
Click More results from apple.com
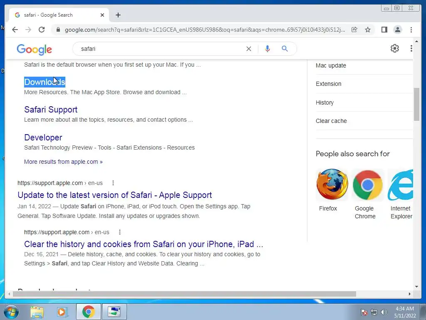(x=63, y=162)
